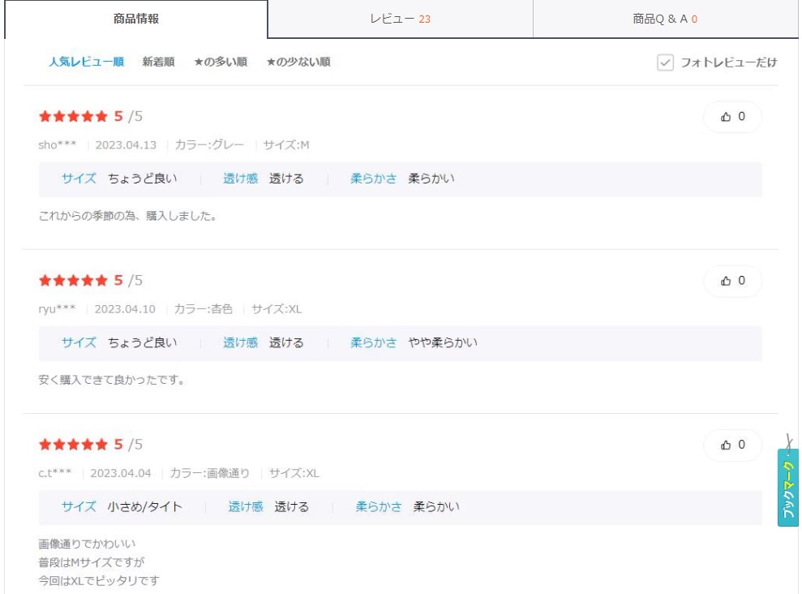Image resolution: width=802 pixels, height=594 pixels.
Task: Like the review by ryu***
Action: click(x=732, y=281)
